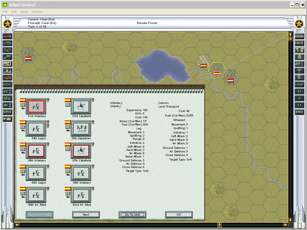Select the 81st Infantery unit portrait
The width and height of the screenshot is (307, 230).
[x=36, y=106]
